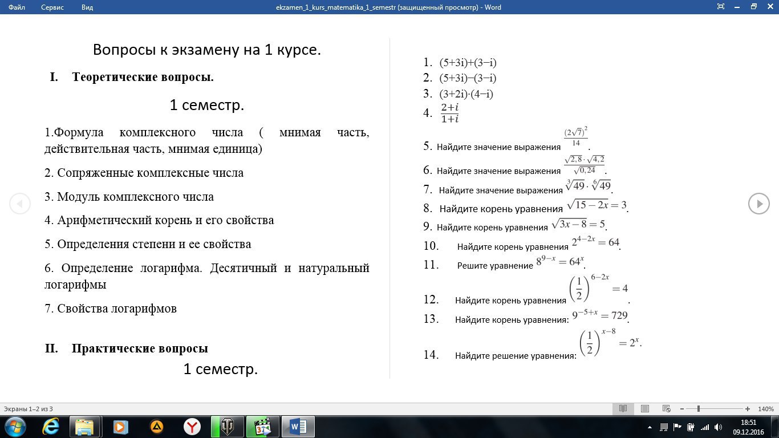This screenshot has width=779, height=438.
Task: Click Экраны 1–2 из 3 status
Action: click(x=29, y=409)
